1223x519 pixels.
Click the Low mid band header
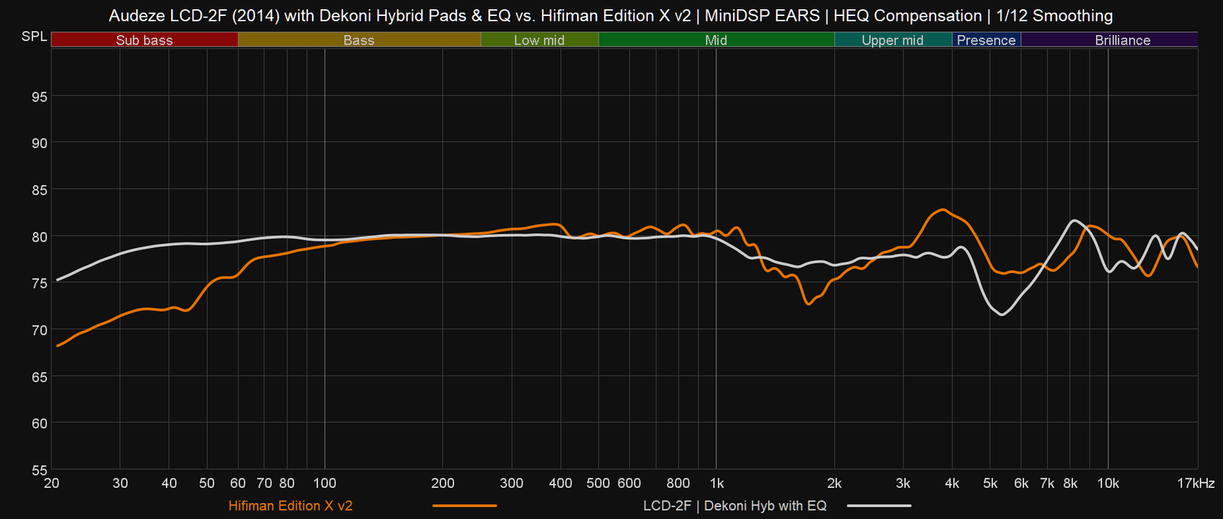point(539,40)
